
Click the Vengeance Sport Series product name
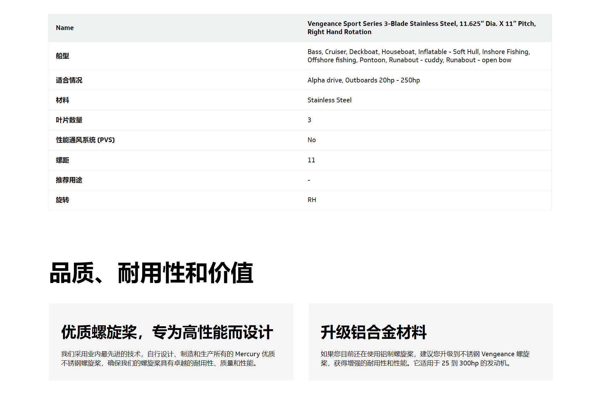tap(421, 28)
